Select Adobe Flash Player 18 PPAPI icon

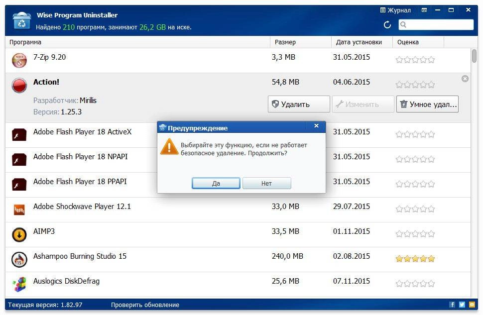[19, 185]
